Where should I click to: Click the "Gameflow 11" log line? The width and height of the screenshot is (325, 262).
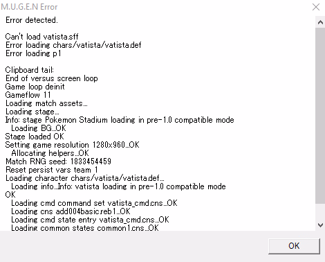pos(28,95)
